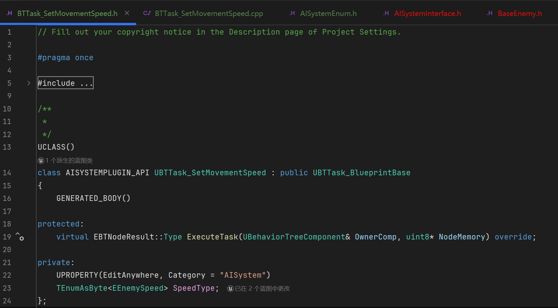Click the OwnerComp parameter

(375, 237)
